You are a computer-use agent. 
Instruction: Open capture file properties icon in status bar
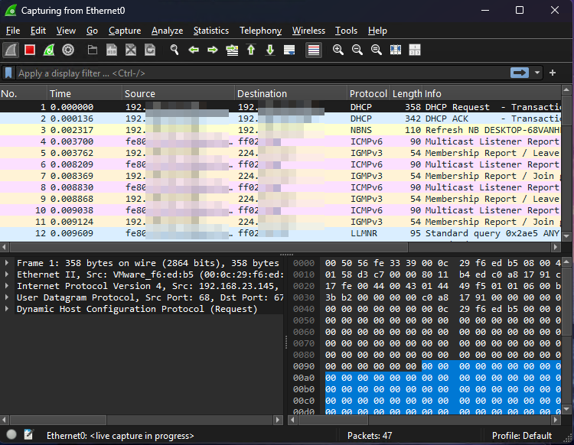click(x=28, y=434)
